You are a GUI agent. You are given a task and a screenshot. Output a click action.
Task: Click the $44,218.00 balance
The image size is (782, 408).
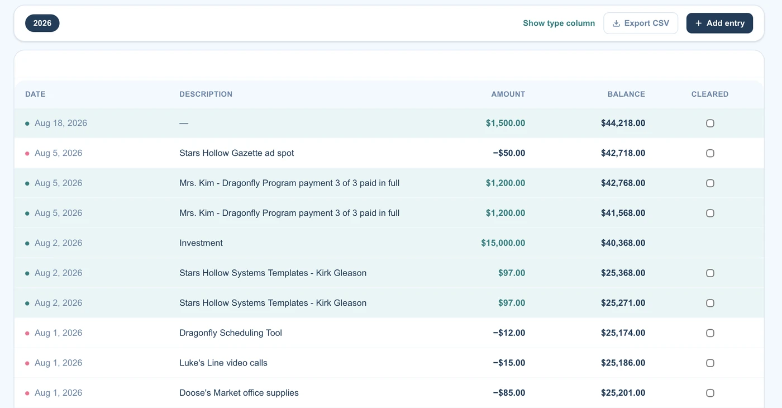pyautogui.click(x=623, y=123)
